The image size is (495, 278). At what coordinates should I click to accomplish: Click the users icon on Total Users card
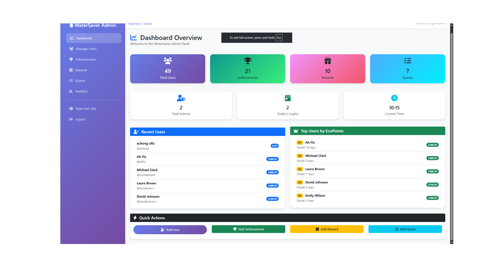pos(168,61)
